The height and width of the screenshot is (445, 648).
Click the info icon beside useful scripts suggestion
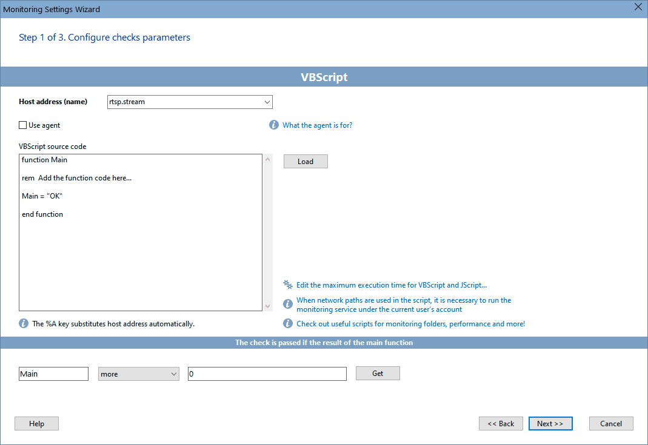287,323
